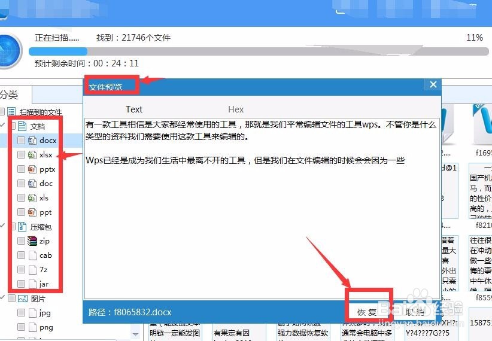
Task: Tick the docx checkbox
Action: pyautogui.click(x=21, y=140)
